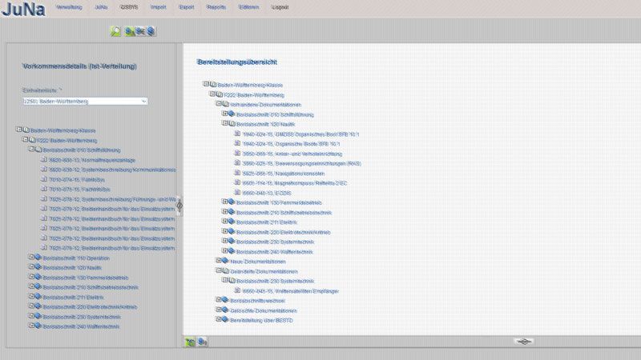Click the horizontal collapse handle under Bereitstellungsübersicht
Image resolution: width=641 pixels, height=360 pixels.
click(x=524, y=342)
